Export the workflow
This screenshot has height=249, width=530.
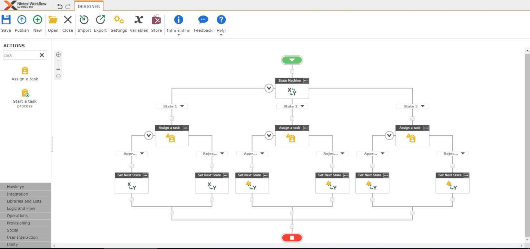100,22
